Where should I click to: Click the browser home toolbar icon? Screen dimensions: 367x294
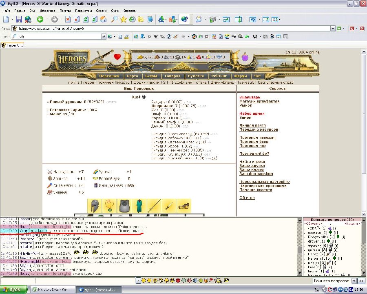[x=104, y=19]
